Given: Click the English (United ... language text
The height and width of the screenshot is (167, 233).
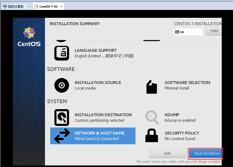Looking at the screenshot, I should 104,56.
